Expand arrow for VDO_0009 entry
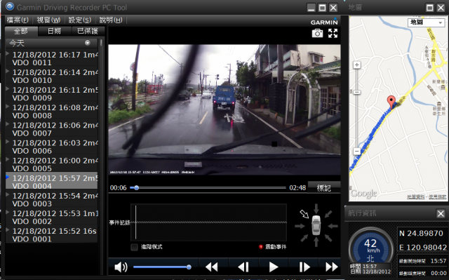Viewport: 449px width, 280px height. (x=8, y=88)
